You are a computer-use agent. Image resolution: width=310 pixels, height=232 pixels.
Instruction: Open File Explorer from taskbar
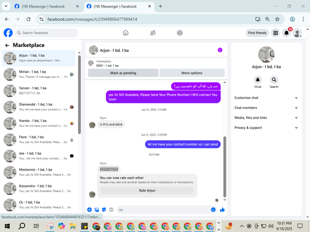coord(73,226)
